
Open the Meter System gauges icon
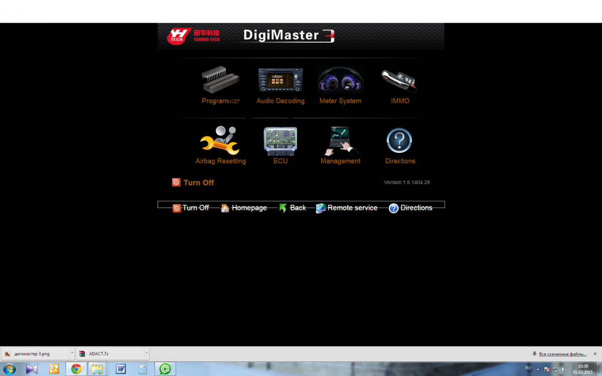340,80
